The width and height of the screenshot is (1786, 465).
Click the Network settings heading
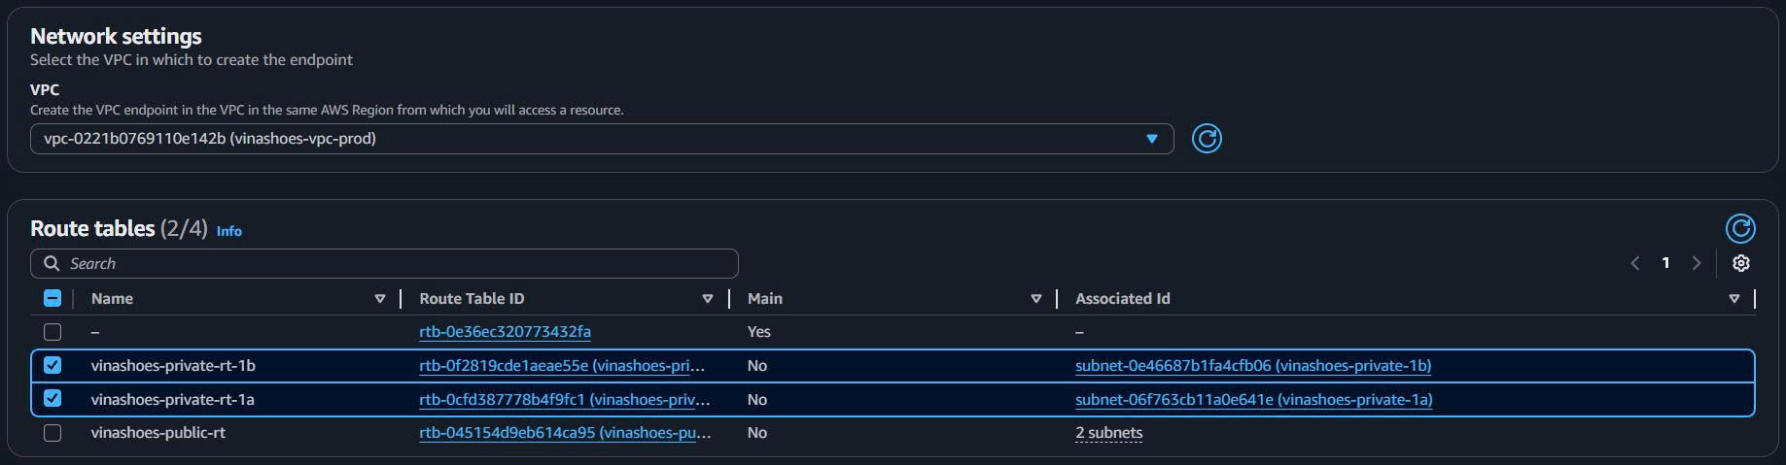click(x=116, y=36)
